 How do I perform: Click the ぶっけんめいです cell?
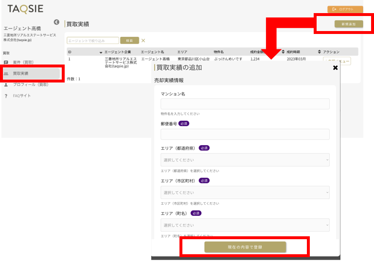pyautogui.click(x=228, y=59)
